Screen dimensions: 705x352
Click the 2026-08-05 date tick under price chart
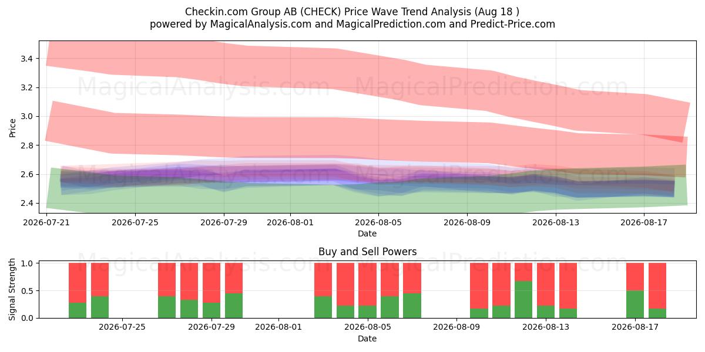tap(378, 222)
